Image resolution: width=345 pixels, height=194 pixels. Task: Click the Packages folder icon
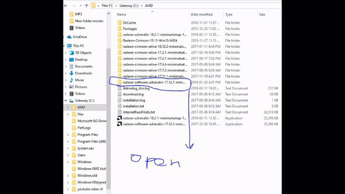120,29
